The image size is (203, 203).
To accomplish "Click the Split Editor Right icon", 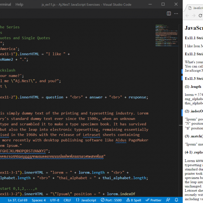I will point(169,14).
